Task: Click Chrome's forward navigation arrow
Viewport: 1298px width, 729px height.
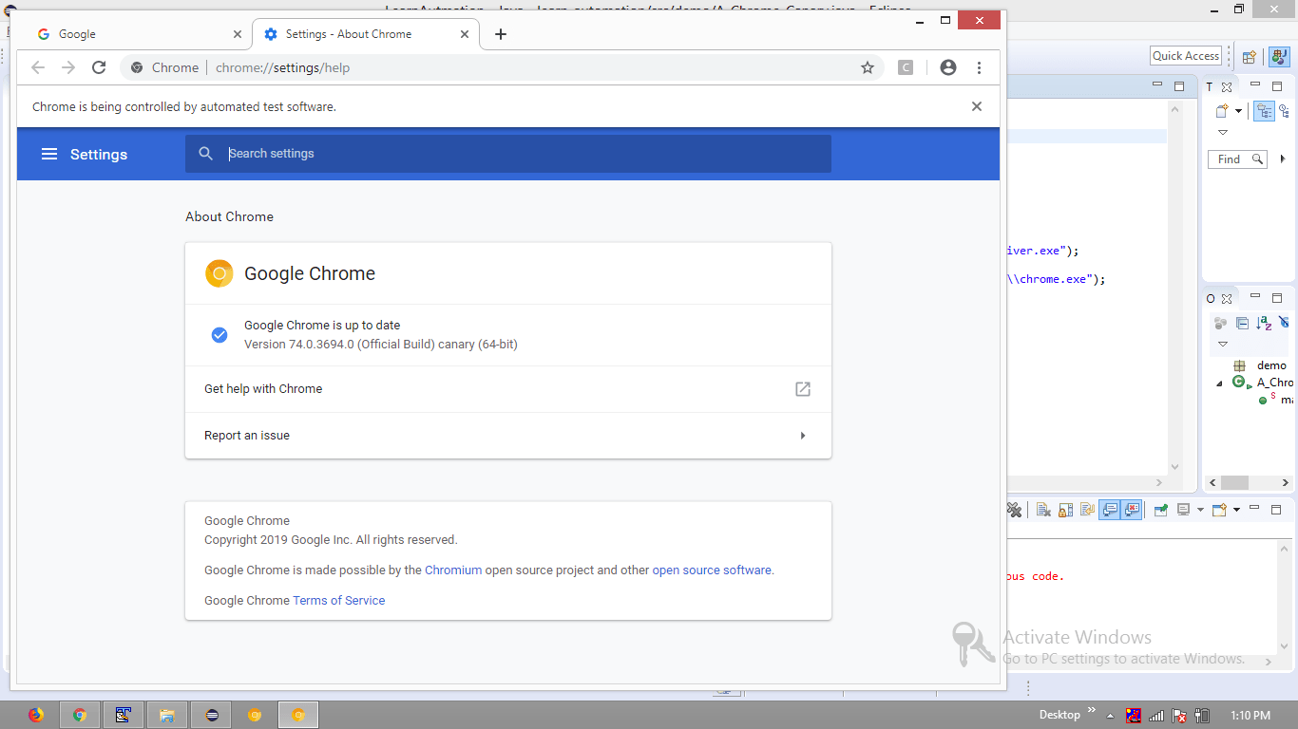Action: (x=68, y=67)
